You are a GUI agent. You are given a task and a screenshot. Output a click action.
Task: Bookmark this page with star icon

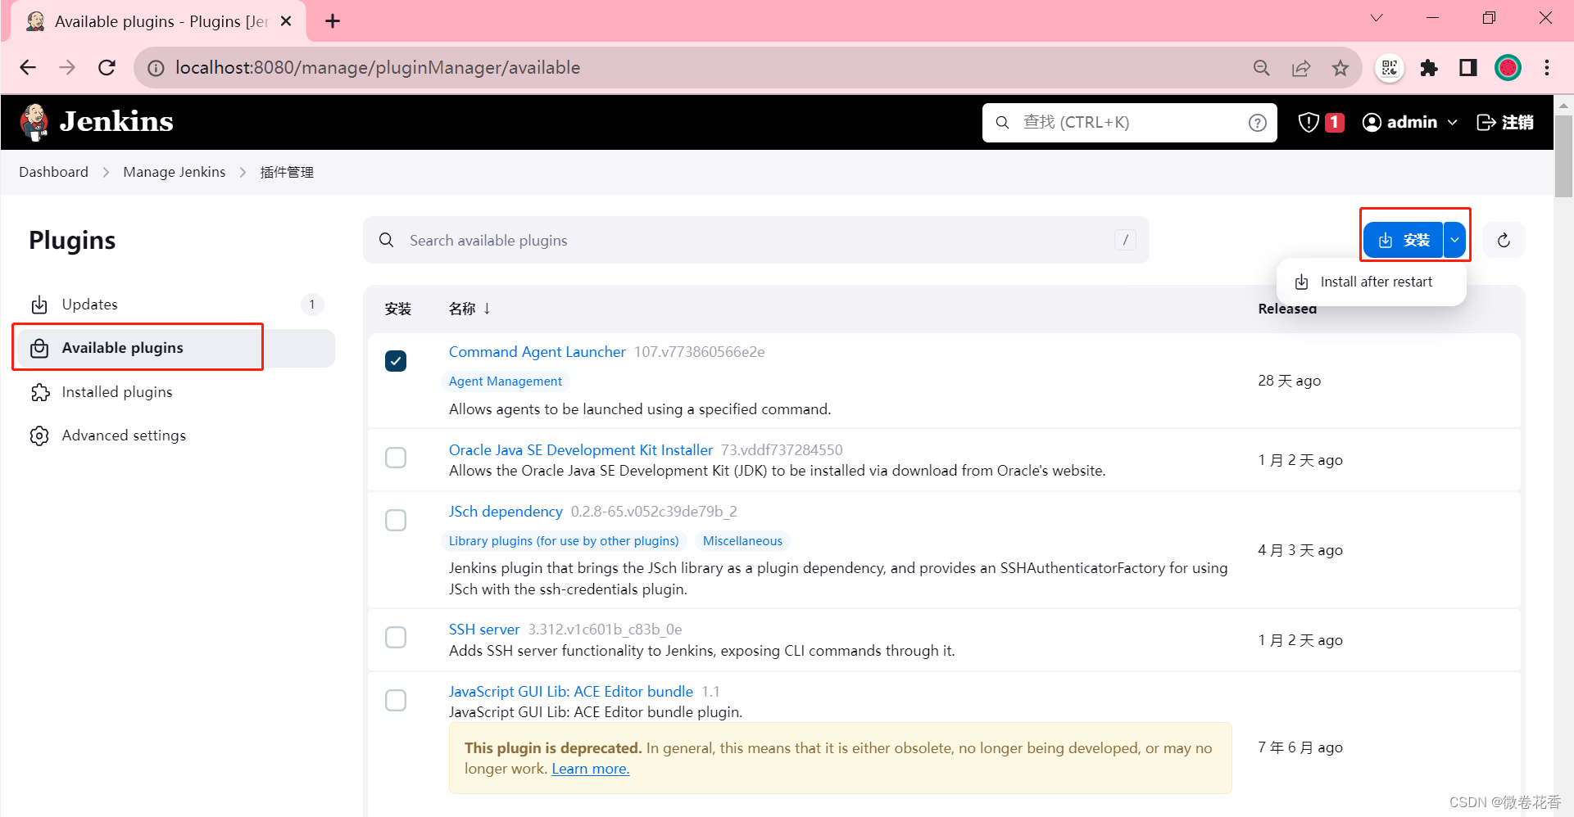(1340, 68)
